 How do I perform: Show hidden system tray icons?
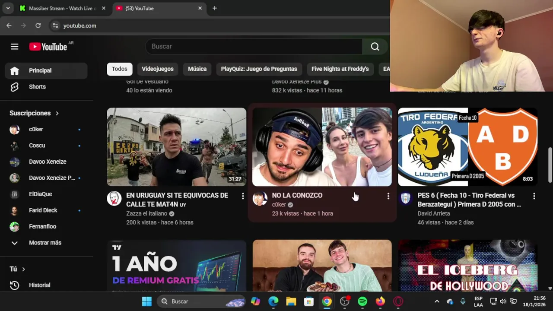click(437, 301)
